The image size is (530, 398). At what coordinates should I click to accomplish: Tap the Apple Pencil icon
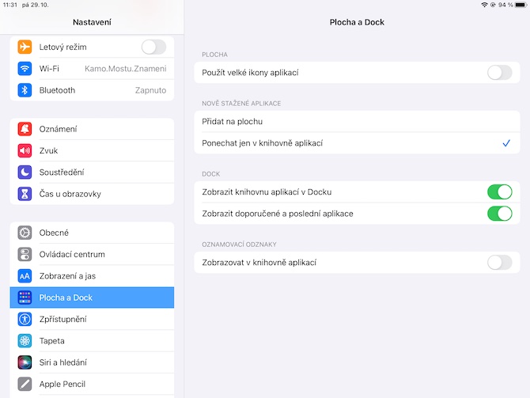tap(25, 384)
